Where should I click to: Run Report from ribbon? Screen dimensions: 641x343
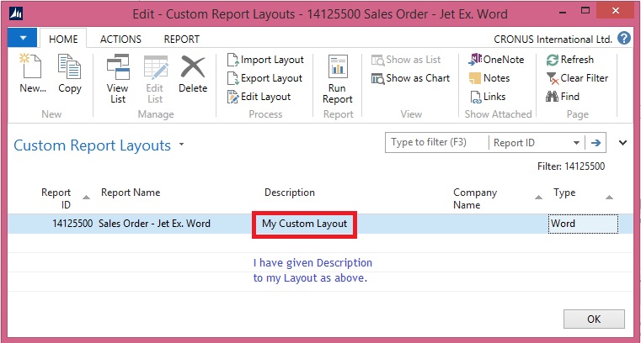tap(338, 79)
